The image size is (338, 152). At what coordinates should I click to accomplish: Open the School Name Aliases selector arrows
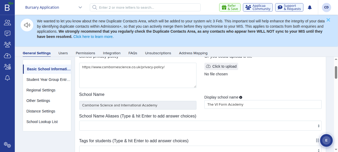point(319,126)
